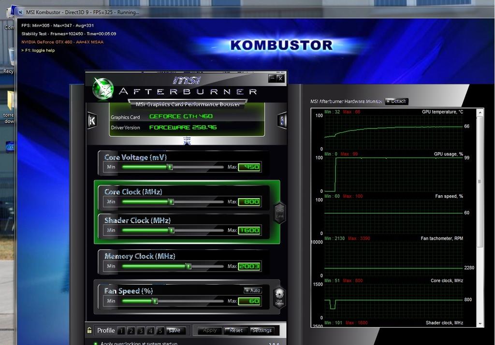Viewport: 495px width, 345px height.
Task: Click the hardware monitor scroll up arrow
Action: 480,112
